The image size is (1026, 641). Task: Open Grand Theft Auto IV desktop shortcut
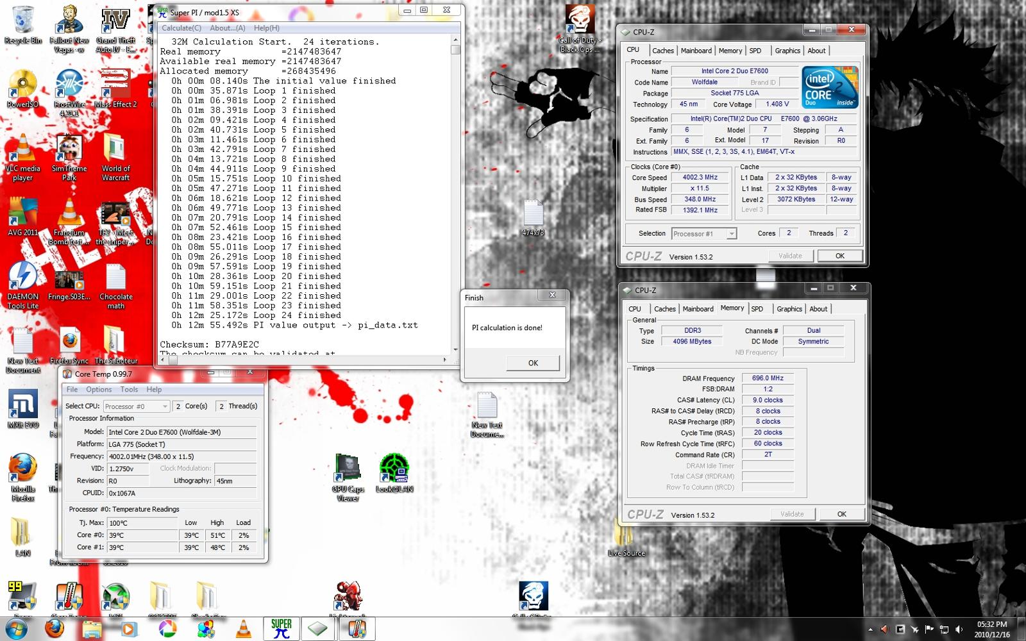(115, 29)
